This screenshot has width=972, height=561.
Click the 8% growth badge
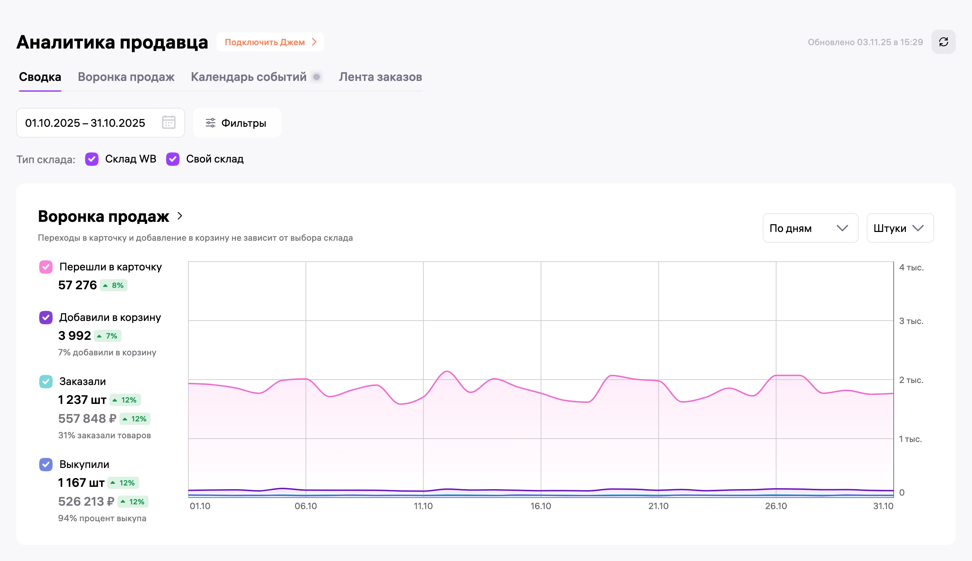pyautogui.click(x=114, y=286)
